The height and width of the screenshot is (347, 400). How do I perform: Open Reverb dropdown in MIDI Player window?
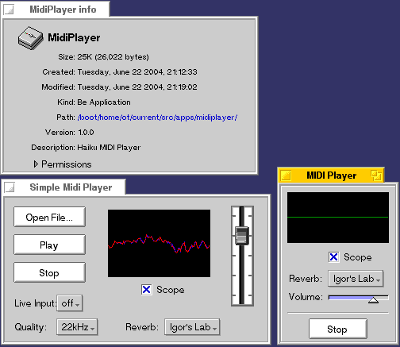356,279
